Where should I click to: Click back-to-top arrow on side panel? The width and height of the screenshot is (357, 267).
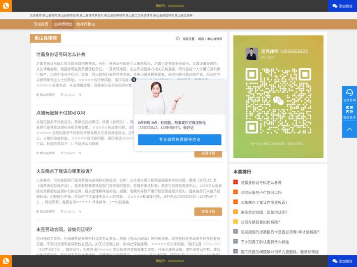(x=350, y=129)
